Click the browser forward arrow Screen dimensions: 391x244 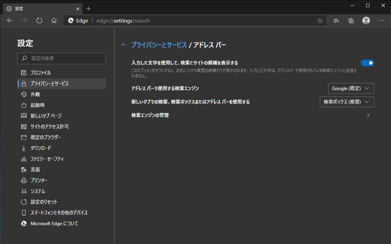point(25,21)
